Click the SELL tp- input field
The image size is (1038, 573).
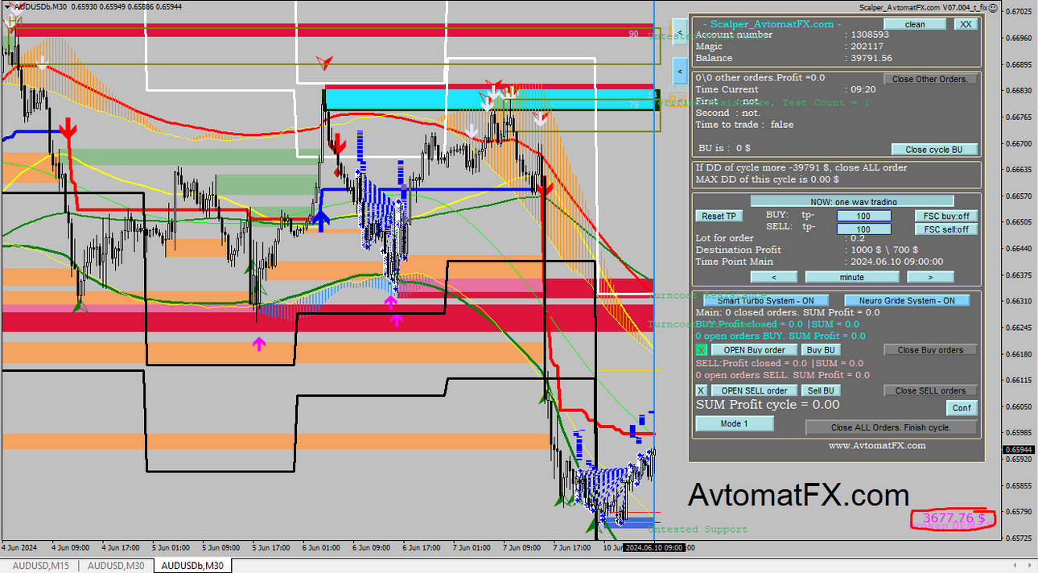click(x=863, y=229)
